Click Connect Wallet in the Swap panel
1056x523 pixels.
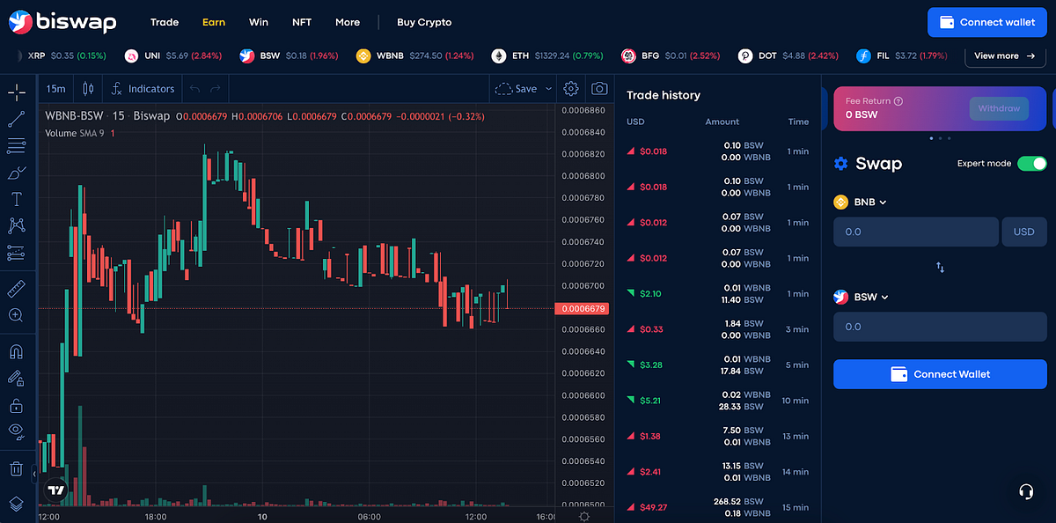pyautogui.click(x=940, y=374)
